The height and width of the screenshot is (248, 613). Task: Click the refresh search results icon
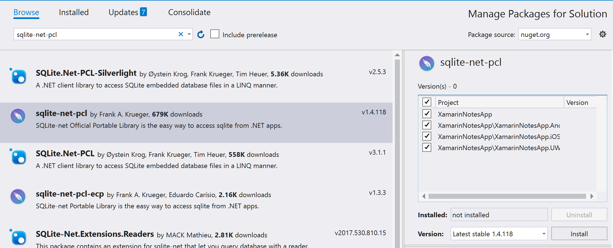[201, 34]
